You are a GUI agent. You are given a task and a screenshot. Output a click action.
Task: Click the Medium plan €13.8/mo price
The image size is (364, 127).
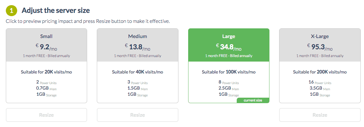(x=137, y=47)
